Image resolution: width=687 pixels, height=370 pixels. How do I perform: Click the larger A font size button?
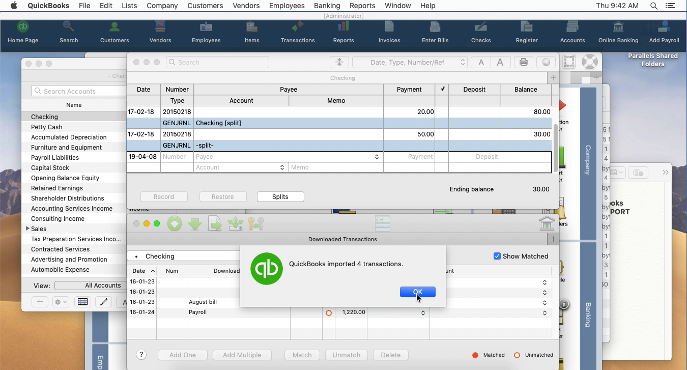[500, 62]
